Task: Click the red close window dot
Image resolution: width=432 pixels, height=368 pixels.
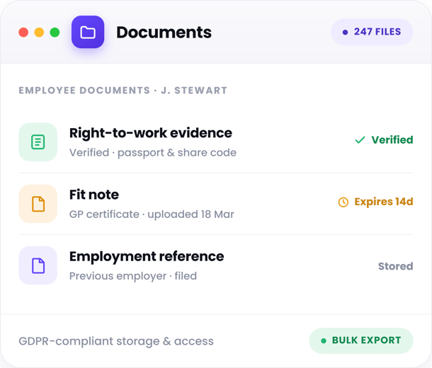Action: pyautogui.click(x=23, y=33)
